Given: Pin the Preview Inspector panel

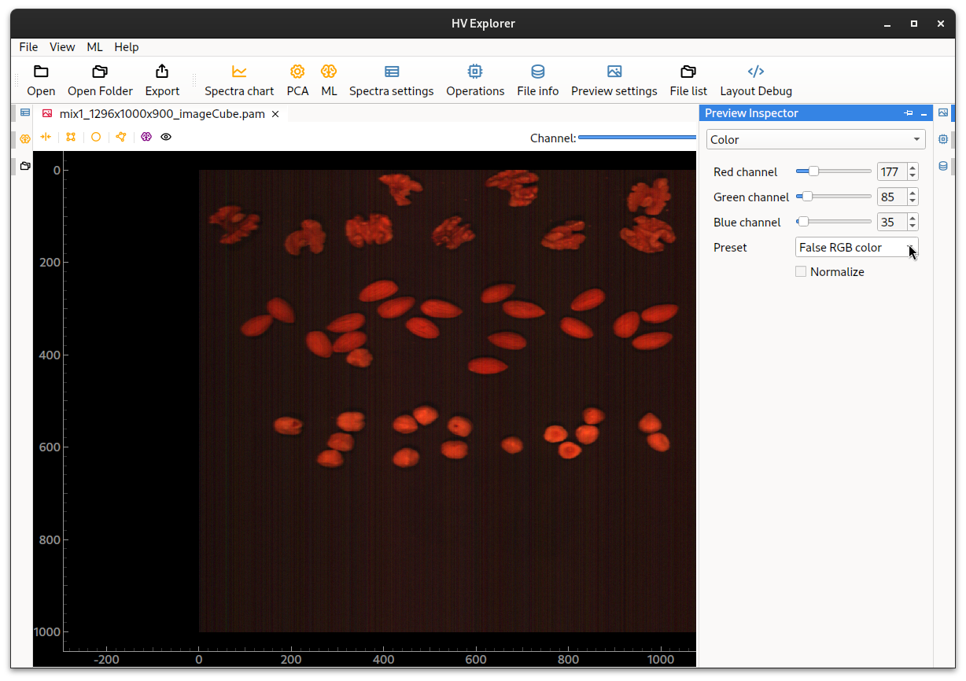Looking at the screenshot, I should click(x=909, y=113).
